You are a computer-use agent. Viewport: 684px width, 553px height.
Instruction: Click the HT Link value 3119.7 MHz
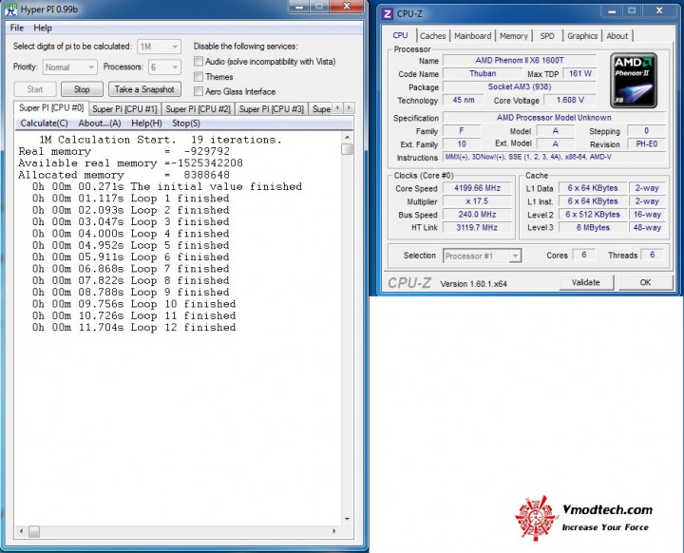[477, 227]
